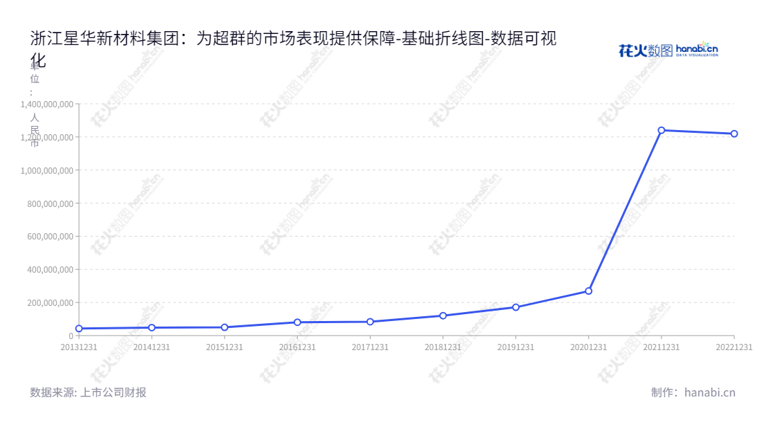The height and width of the screenshot is (429, 762).
Task: Click the y-axis value 1,000,000,000
Action: tap(47, 170)
